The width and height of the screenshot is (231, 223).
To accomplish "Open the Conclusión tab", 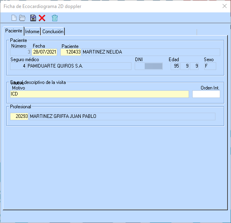I will point(53,32).
